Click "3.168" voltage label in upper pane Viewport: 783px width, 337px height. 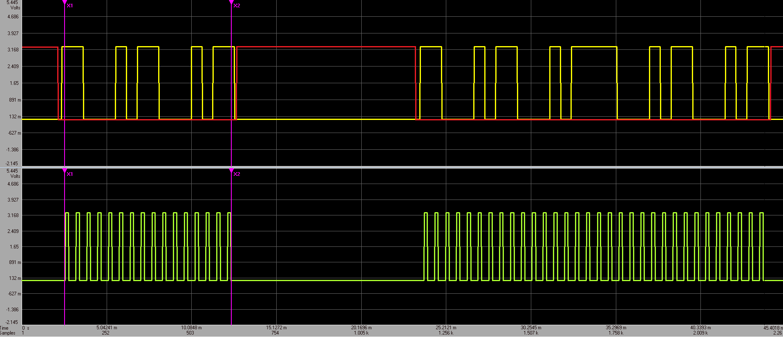point(13,50)
